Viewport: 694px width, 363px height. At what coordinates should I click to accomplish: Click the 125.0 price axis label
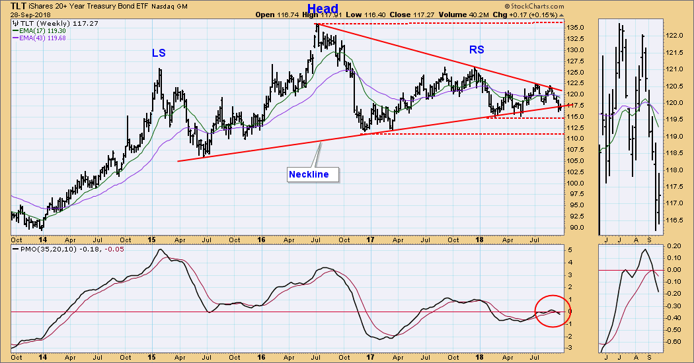(576, 72)
